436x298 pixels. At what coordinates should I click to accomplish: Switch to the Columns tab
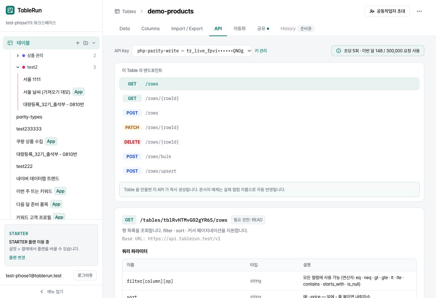pos(150,28)
